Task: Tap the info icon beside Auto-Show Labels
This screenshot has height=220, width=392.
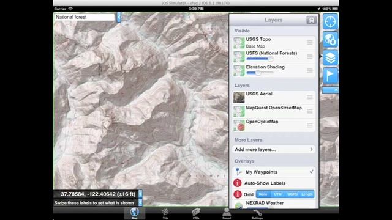Action: click(237, 183)
